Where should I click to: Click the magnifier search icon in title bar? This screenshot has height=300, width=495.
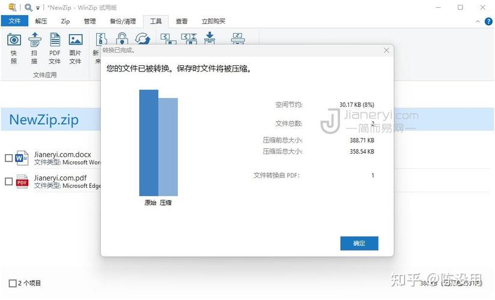(x=28, y=7)
